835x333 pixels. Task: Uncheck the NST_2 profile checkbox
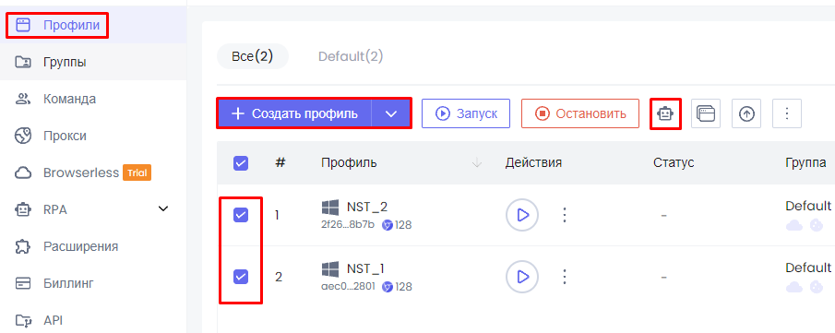pos(241,215)
